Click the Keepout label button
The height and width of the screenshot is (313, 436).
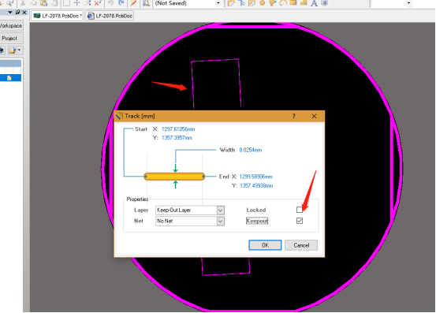(257, 221)
